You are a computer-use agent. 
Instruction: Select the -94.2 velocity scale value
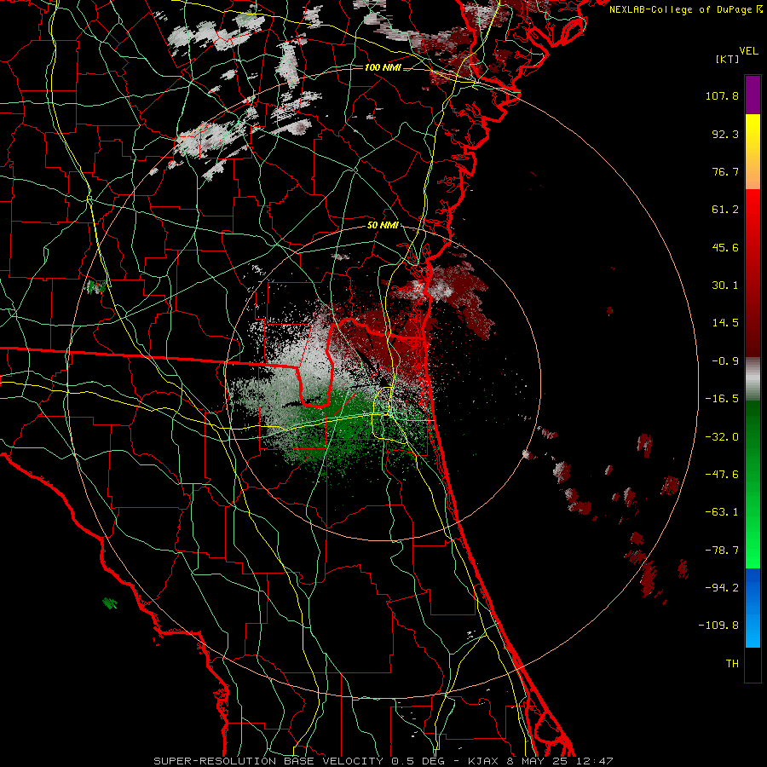(722, 587)
